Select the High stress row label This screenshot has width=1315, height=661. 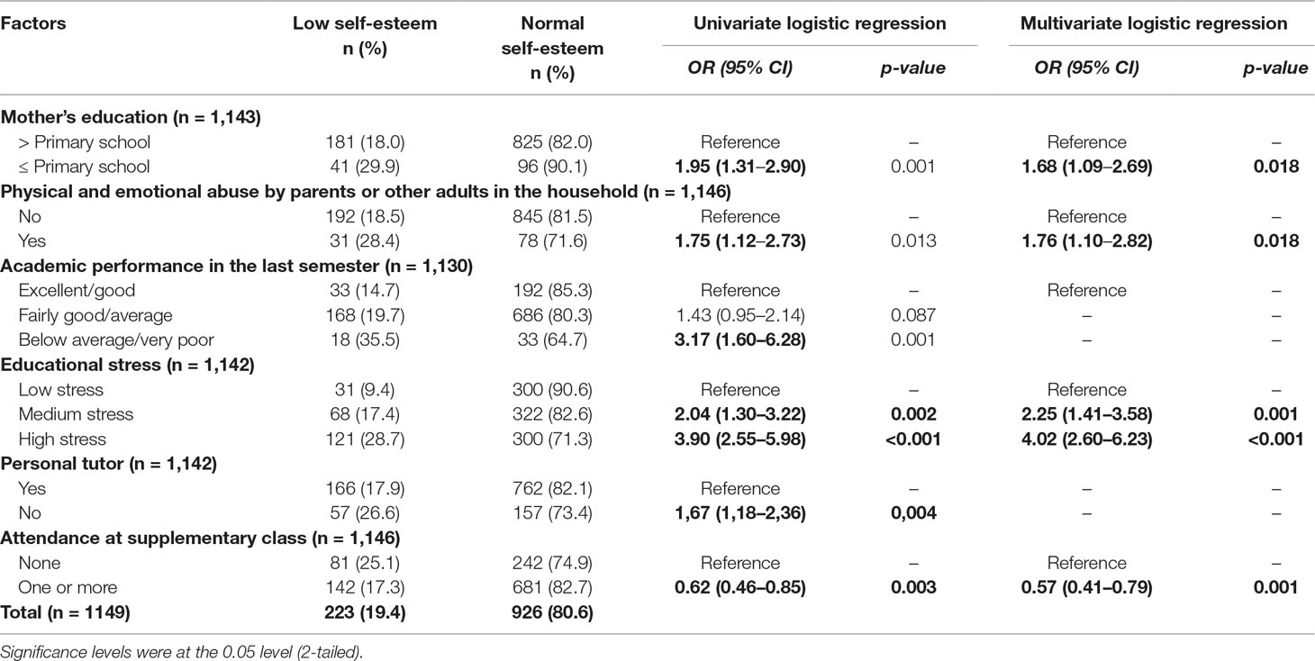pyautogui.click(x=66, y=439)
